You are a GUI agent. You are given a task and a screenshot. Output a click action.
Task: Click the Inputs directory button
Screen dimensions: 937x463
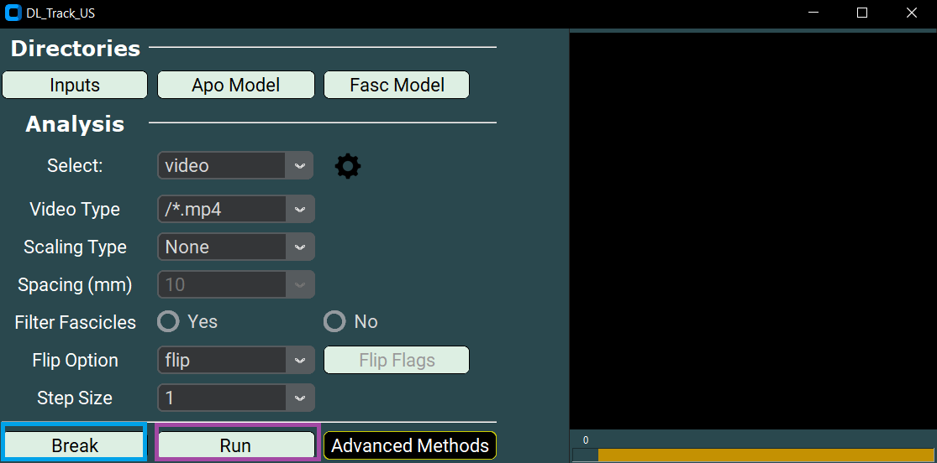[x=75, y=85]
